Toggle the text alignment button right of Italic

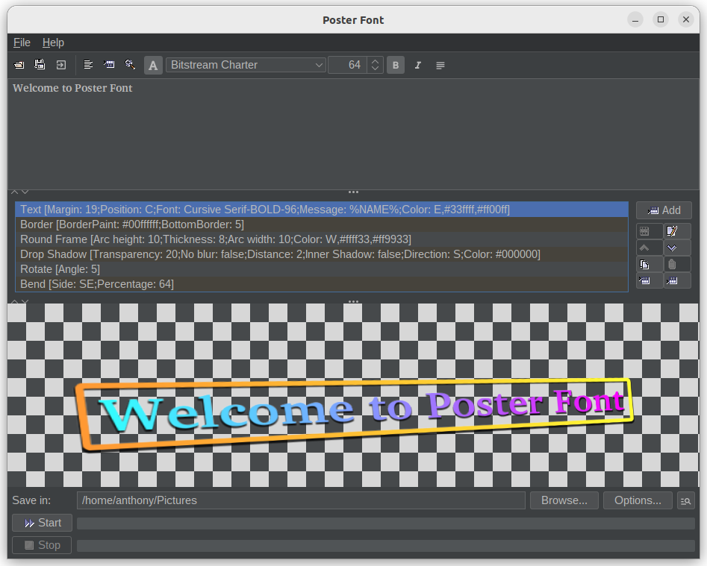[x=440, y=65]
